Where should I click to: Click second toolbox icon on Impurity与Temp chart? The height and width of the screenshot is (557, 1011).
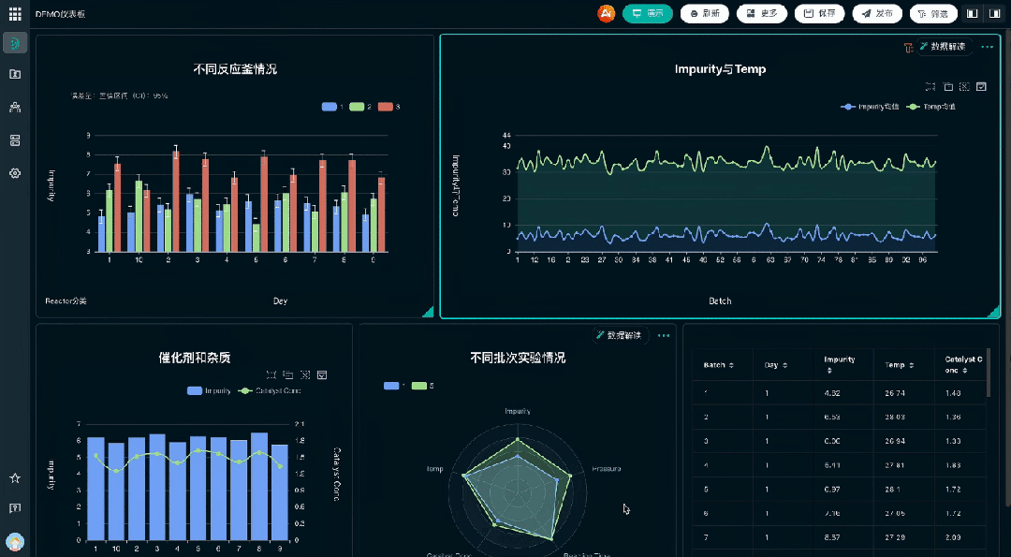947,86
